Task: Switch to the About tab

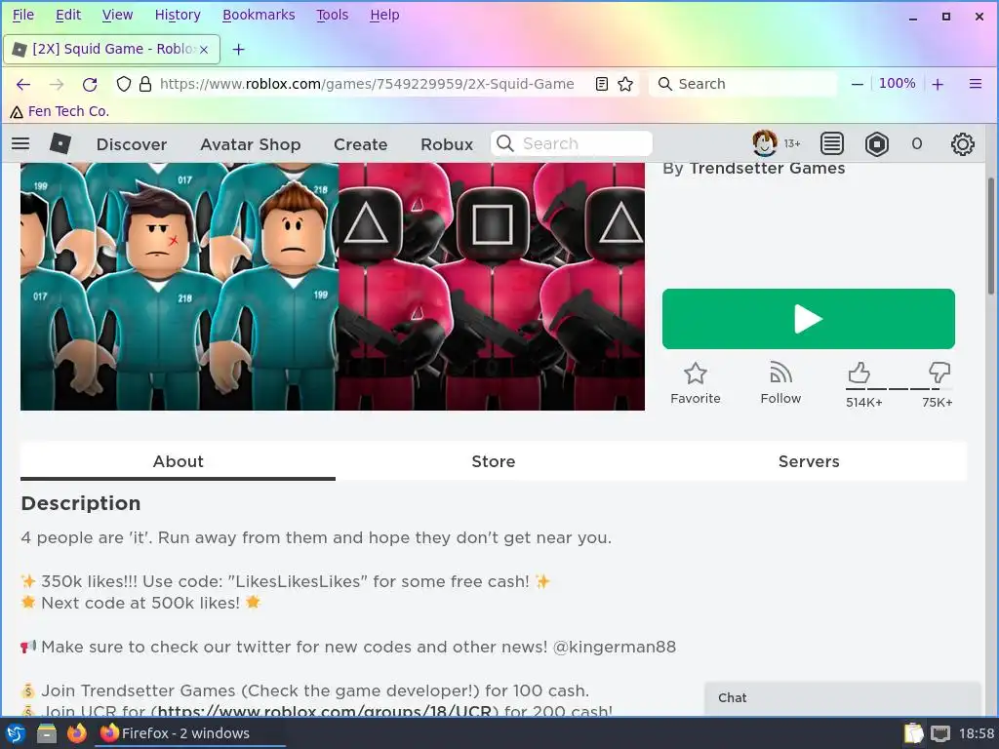Action: 178,461
